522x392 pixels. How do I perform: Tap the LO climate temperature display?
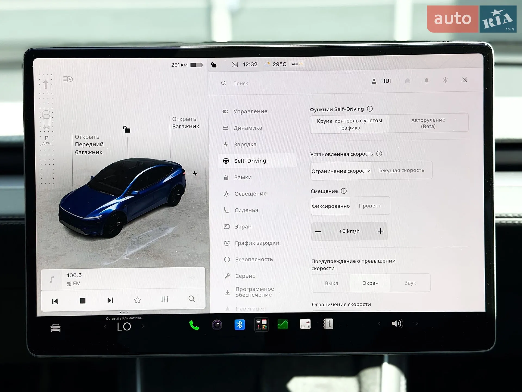(124, 326)
